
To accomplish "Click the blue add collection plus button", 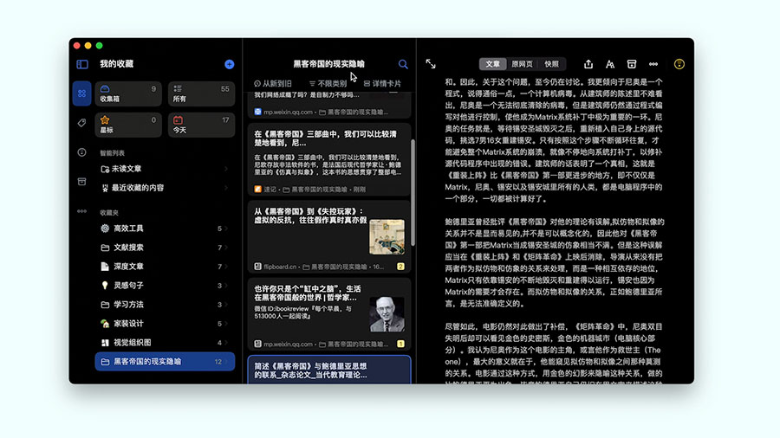I will [229, 64].
